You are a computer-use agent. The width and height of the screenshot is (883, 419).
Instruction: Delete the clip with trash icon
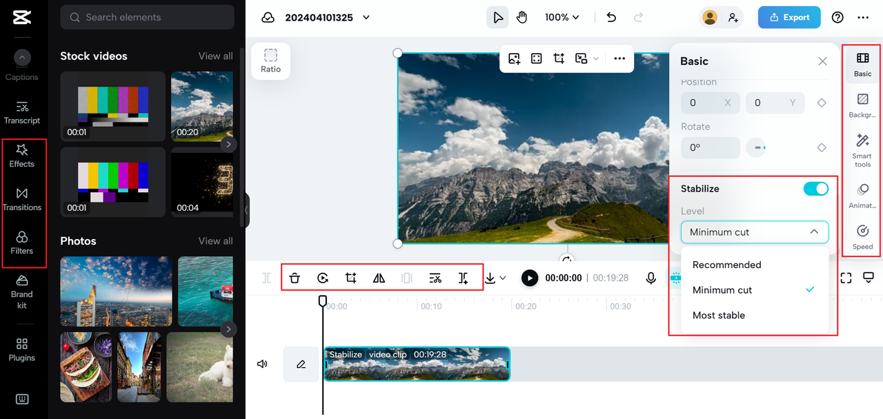point(295,278)
